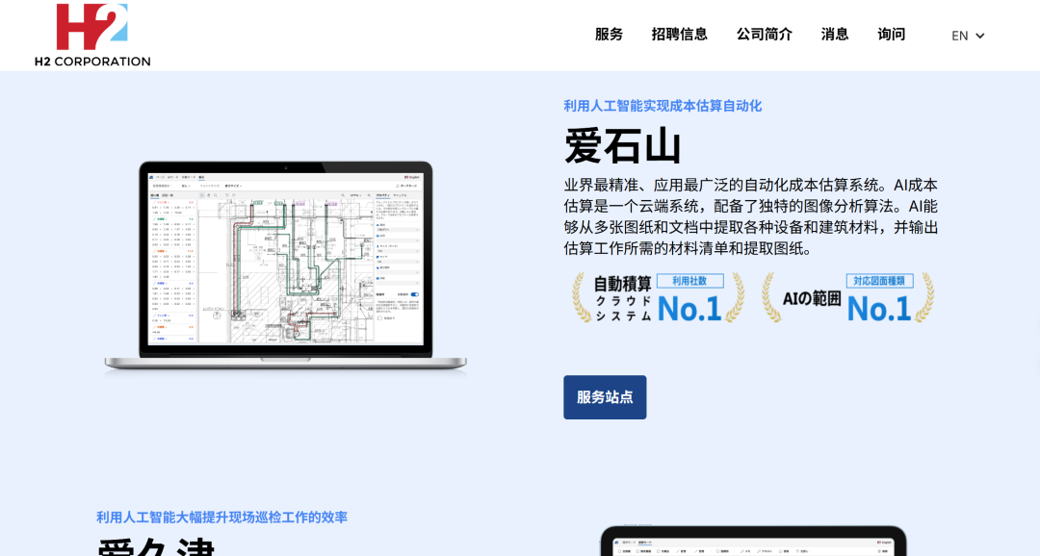Image resolution: width=1040 pixels, height=556 pixels.
Task: Click the 询问 navigation item
Action: (891, 34)
